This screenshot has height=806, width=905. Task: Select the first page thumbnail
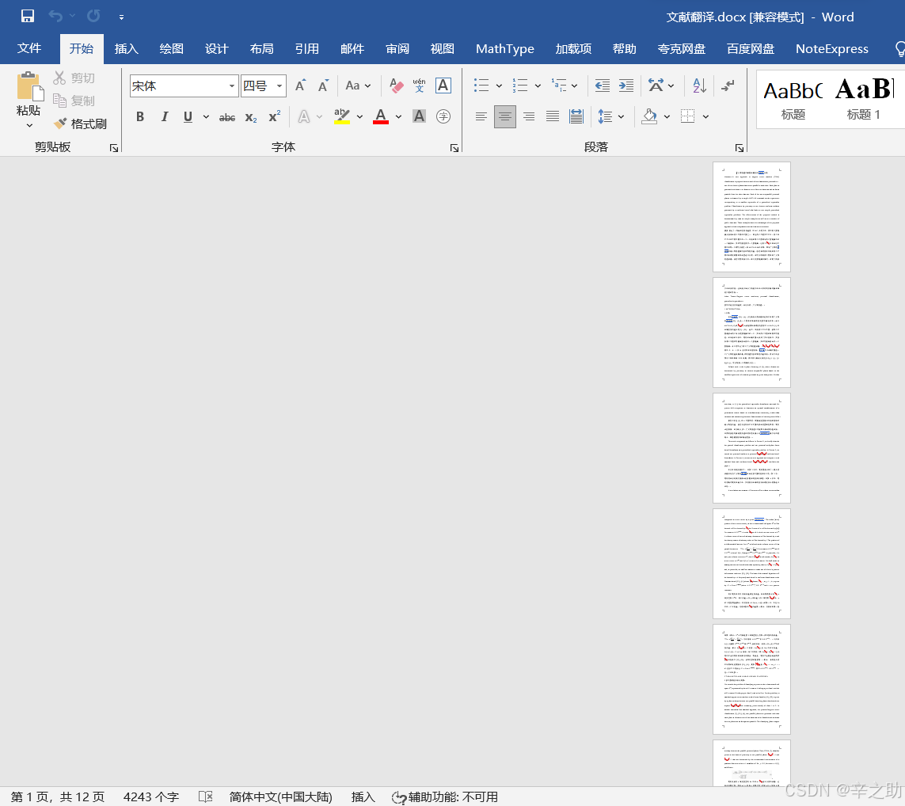(751, 216)
